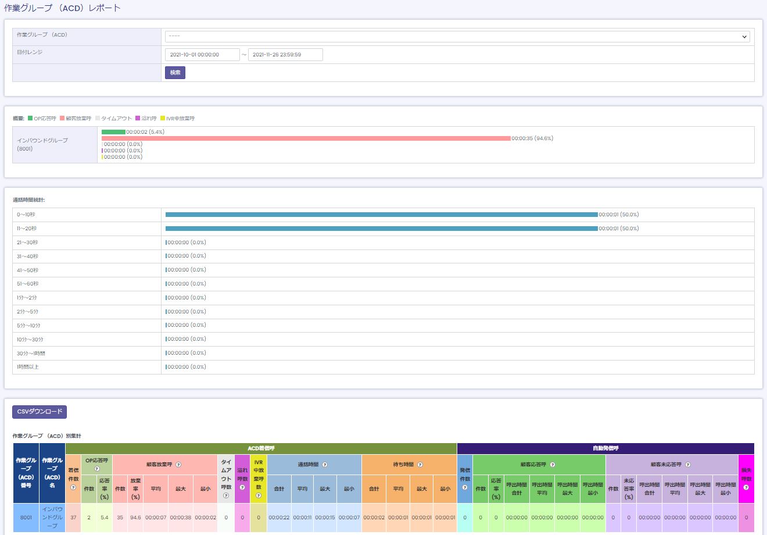Viewport: 767px width, 535px height.
Task: Click help icon under 着信件数 column
Action: [x=73, y=487]
